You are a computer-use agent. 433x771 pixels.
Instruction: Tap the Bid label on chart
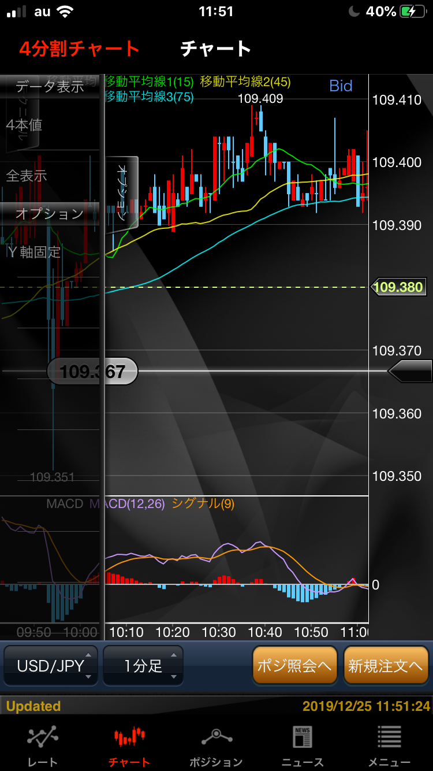[x=341, y=86]
